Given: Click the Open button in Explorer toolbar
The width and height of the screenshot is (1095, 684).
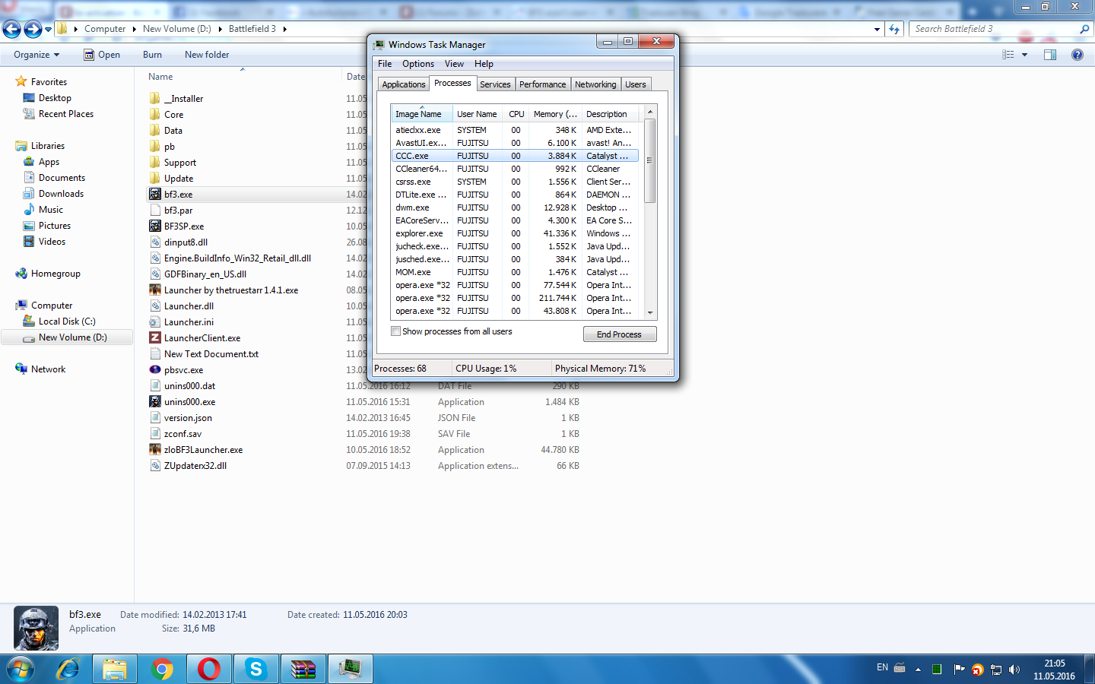Looking at the screenshot, I should pyautogui.click(x=102, y=55).
